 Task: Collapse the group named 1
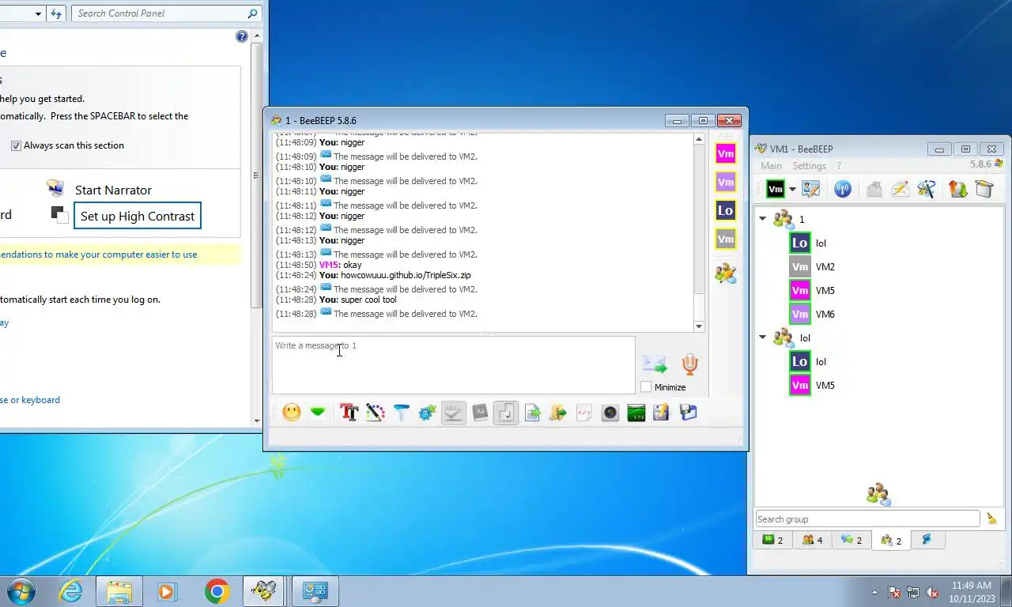pyautogui.click(x=763, y=219)
